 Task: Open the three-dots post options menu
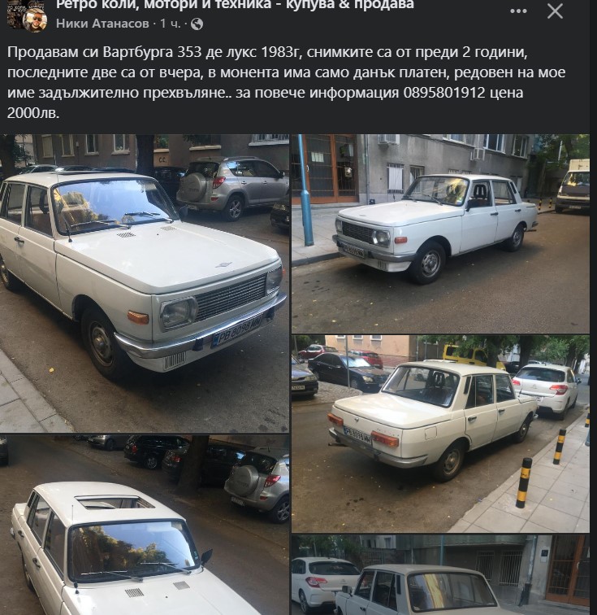(x=518, y=11)
